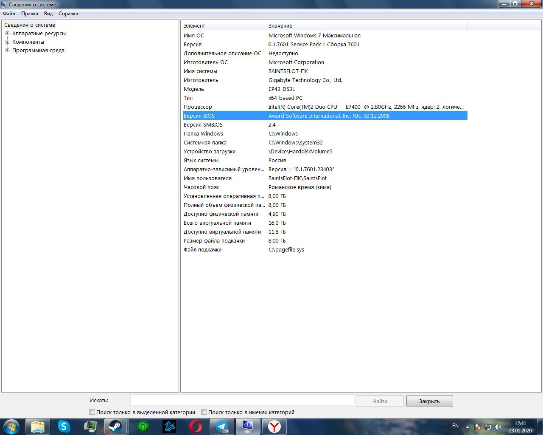Select the Процессор row
The width and height of the screenshot is (543, 435).
(x=325, y=107)
